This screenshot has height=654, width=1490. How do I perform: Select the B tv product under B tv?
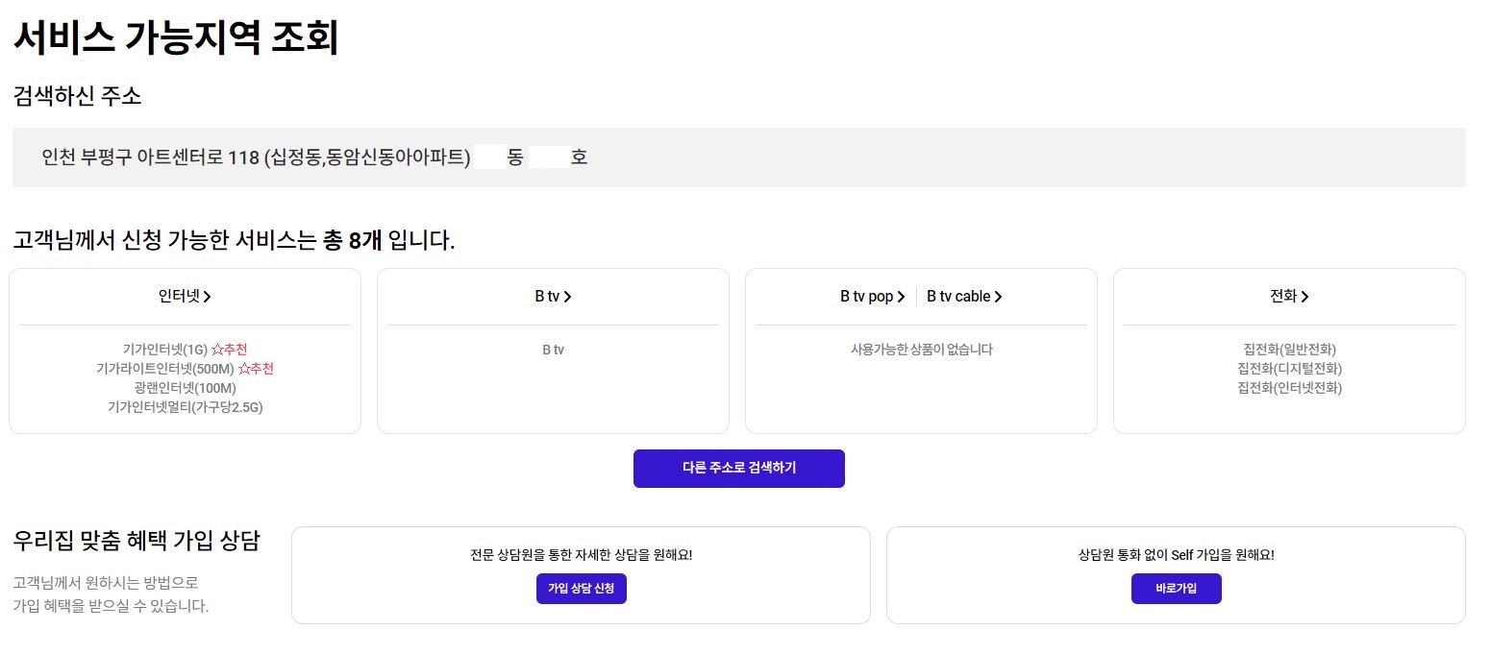553,350
